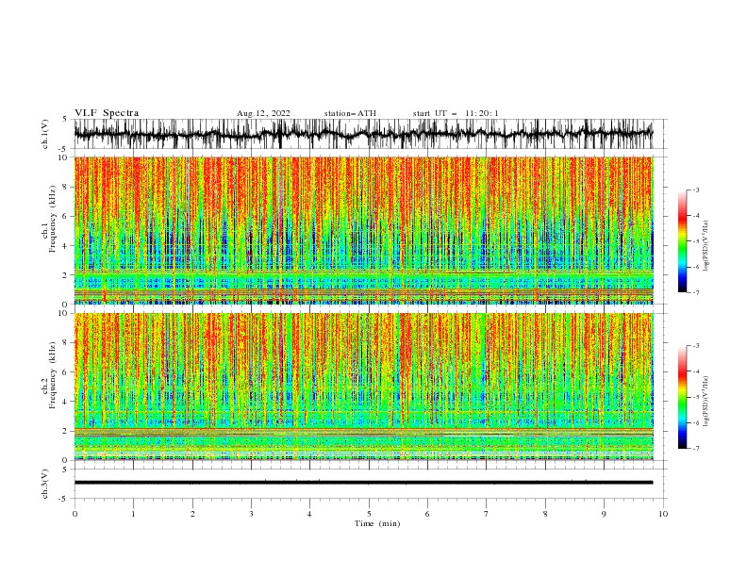Click the ch.1 colorbar log(PSD) label
747x577 pixels.
[x=705, y=246]
